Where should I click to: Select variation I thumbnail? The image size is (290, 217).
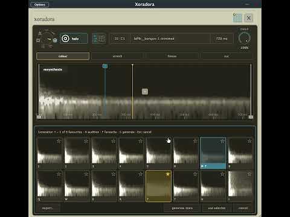240,186
